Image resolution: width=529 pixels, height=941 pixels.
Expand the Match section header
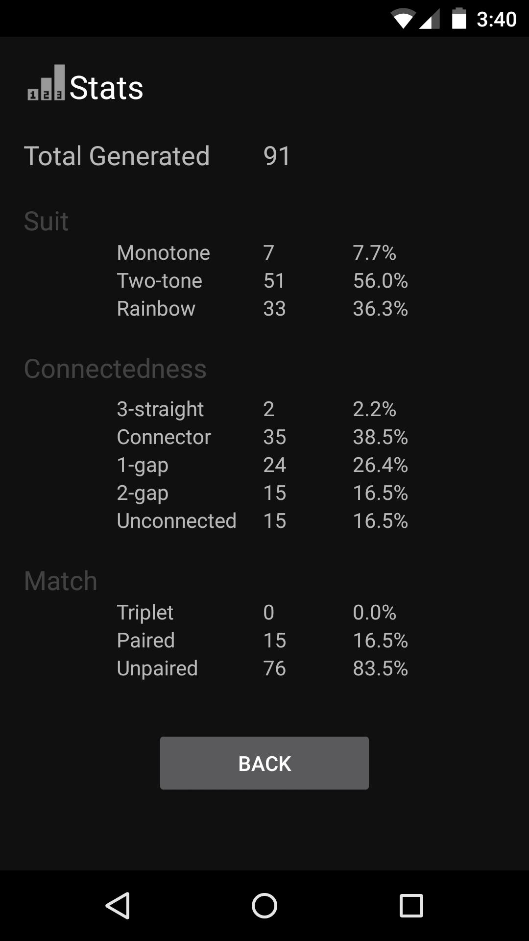60,580
